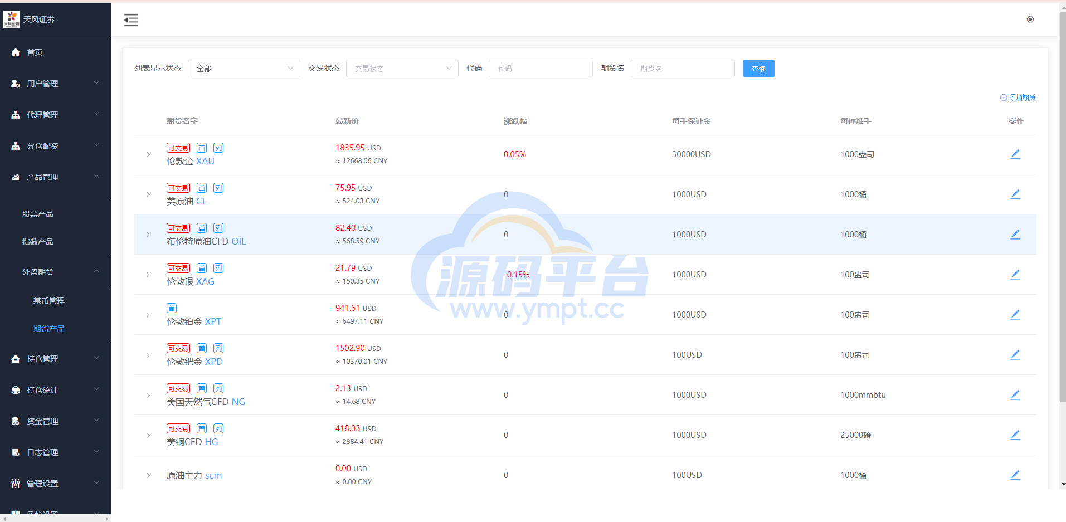The height and width of the screenshot is (522, 1066).
Task: Expand the 伦敦银 XAG row details
Action: point(148,275)
